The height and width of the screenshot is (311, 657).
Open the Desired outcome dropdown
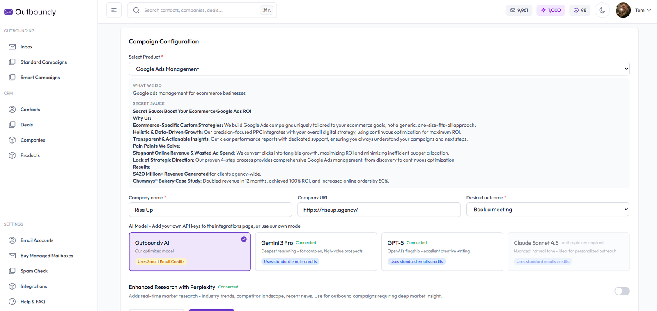(x=548, y=210)
